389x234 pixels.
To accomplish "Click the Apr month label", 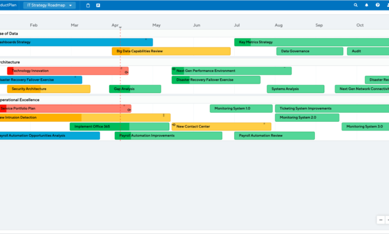I will point(115,25).
